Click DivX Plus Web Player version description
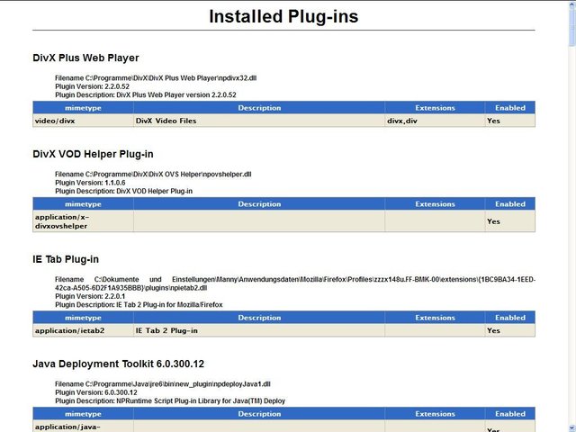 pyautogui.click(x=146, y=94)
